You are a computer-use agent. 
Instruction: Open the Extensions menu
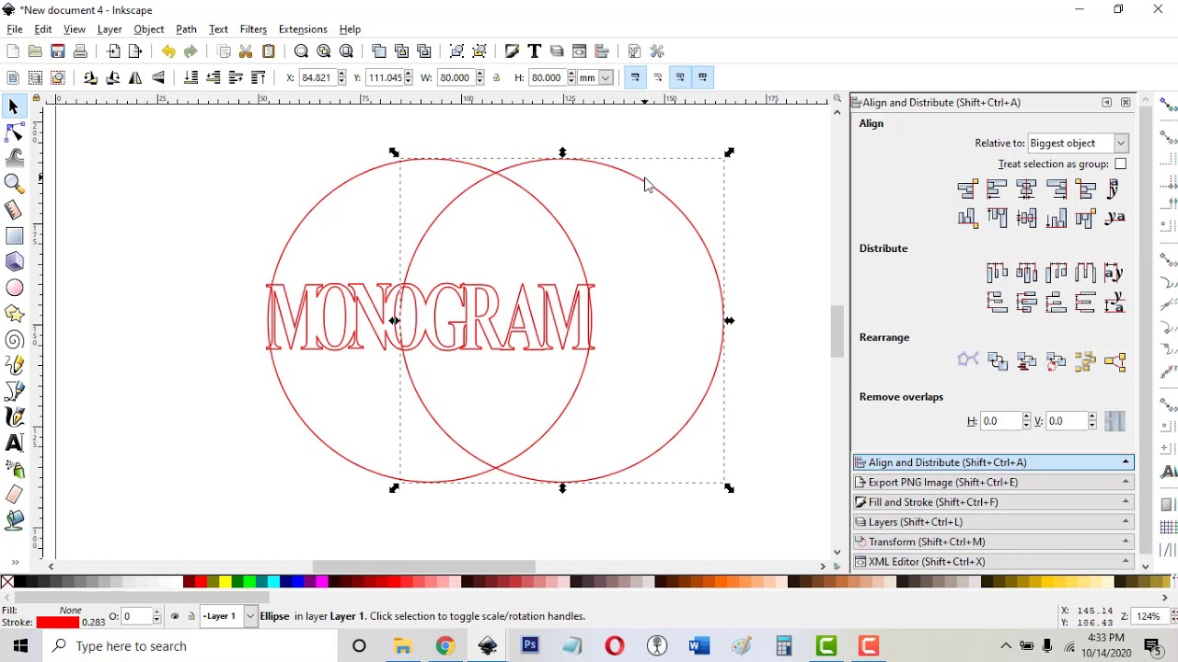pyautogui.click(x=303, y=29)
